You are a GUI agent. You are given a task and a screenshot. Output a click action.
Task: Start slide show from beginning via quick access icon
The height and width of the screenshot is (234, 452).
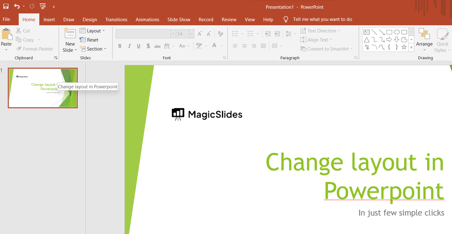43,6
